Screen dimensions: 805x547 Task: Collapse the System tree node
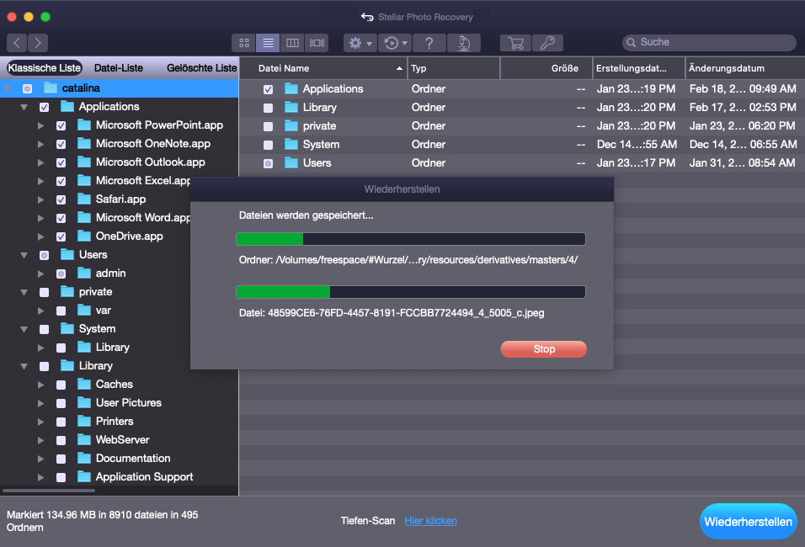(x=24, y=329)
